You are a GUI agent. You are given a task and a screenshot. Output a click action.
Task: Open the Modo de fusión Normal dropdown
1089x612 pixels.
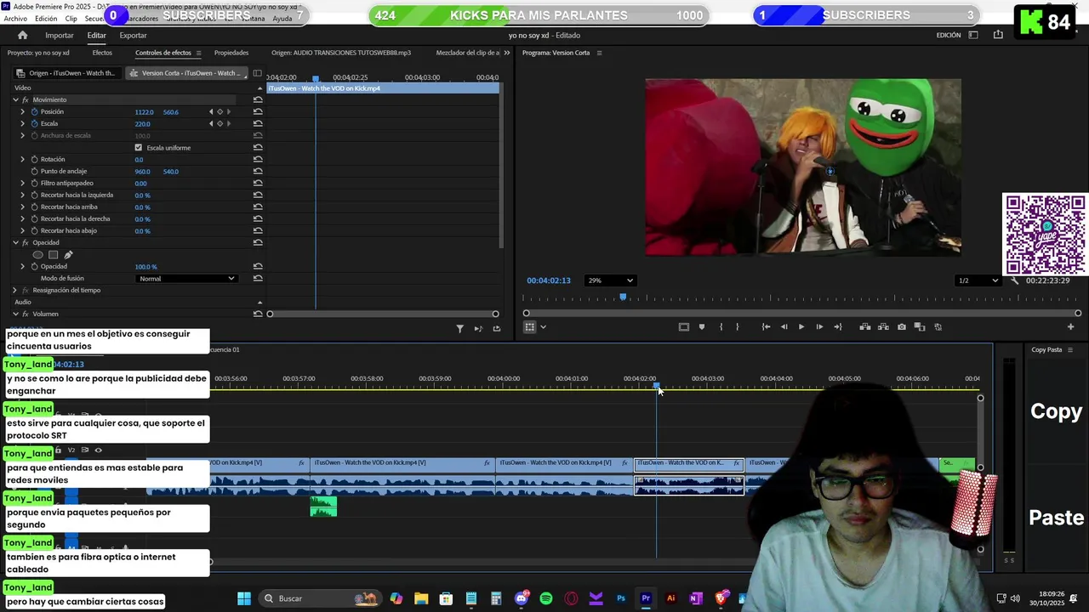186,279
